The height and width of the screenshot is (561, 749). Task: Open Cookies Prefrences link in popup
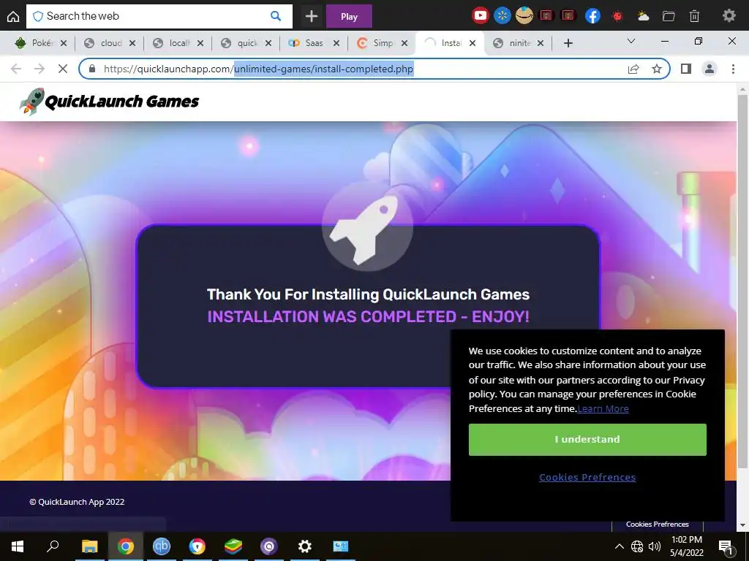tap(587, 477)
